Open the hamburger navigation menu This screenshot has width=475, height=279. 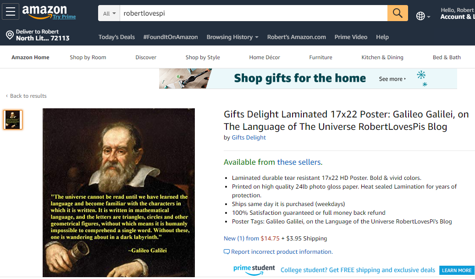(x=11, y=11)
